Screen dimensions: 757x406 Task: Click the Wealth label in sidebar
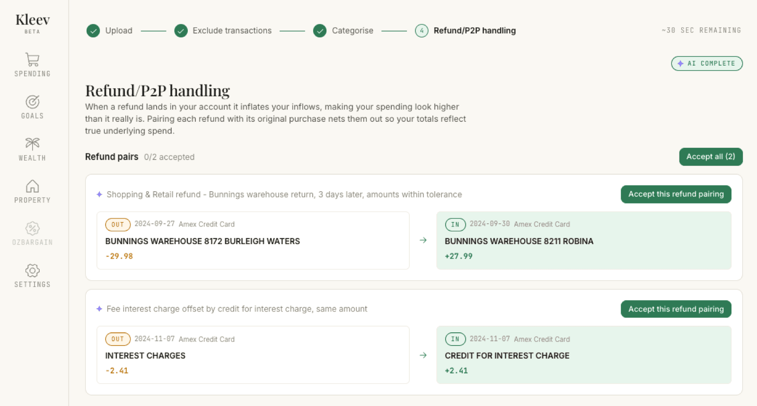32,158
